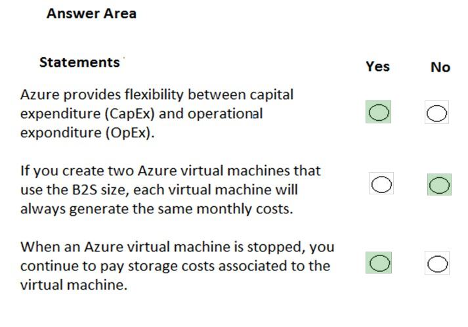Click the Yes column header
Viewport: 468px width, 327px height.
click(x=377, y=66)
